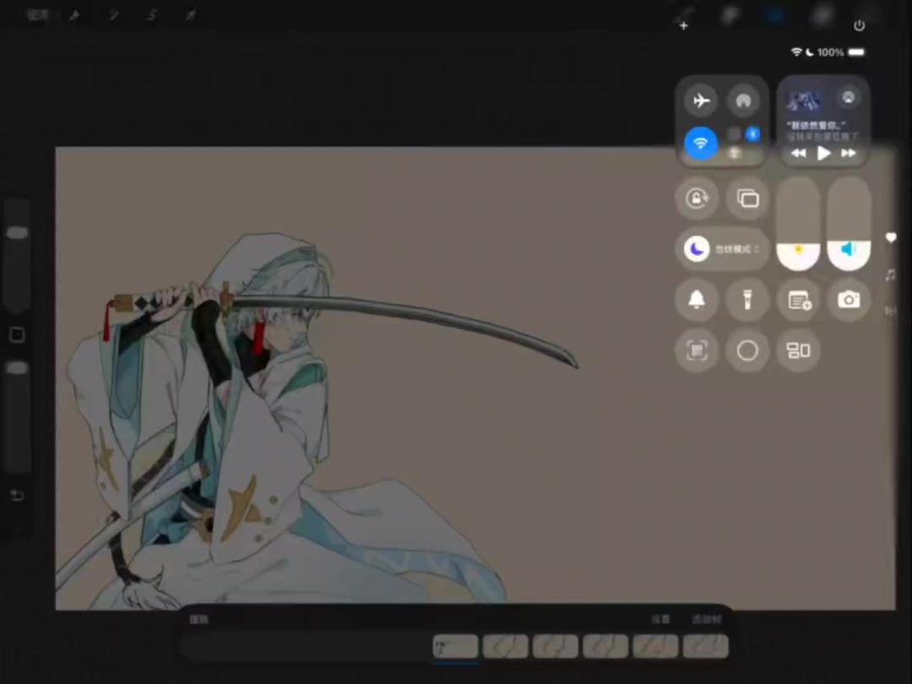Open Procreate Gallery from top-left
This screenshot has width=912, height=684.
point(38,15)
